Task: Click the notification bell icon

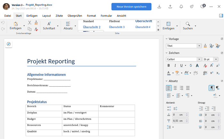Action: tap(181, 6)
